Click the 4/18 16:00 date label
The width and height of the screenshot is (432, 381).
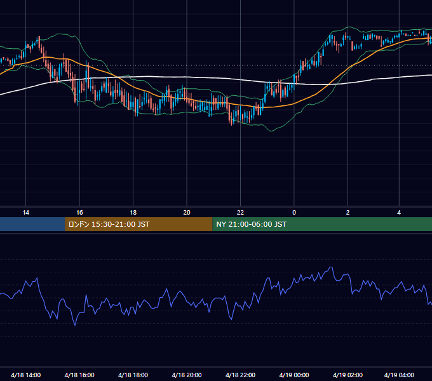pyautogui.click(x=79, y=375)
